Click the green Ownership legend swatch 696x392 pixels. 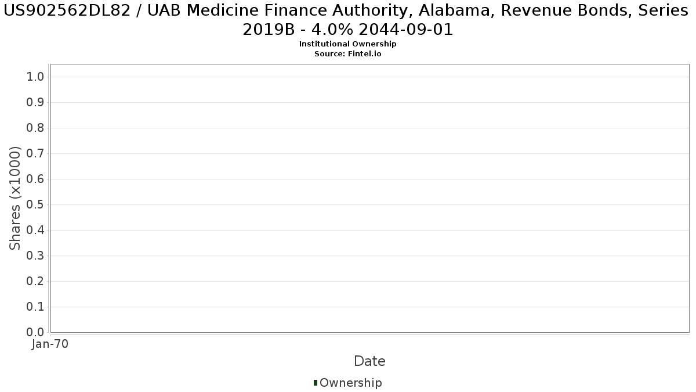point(316,383)
